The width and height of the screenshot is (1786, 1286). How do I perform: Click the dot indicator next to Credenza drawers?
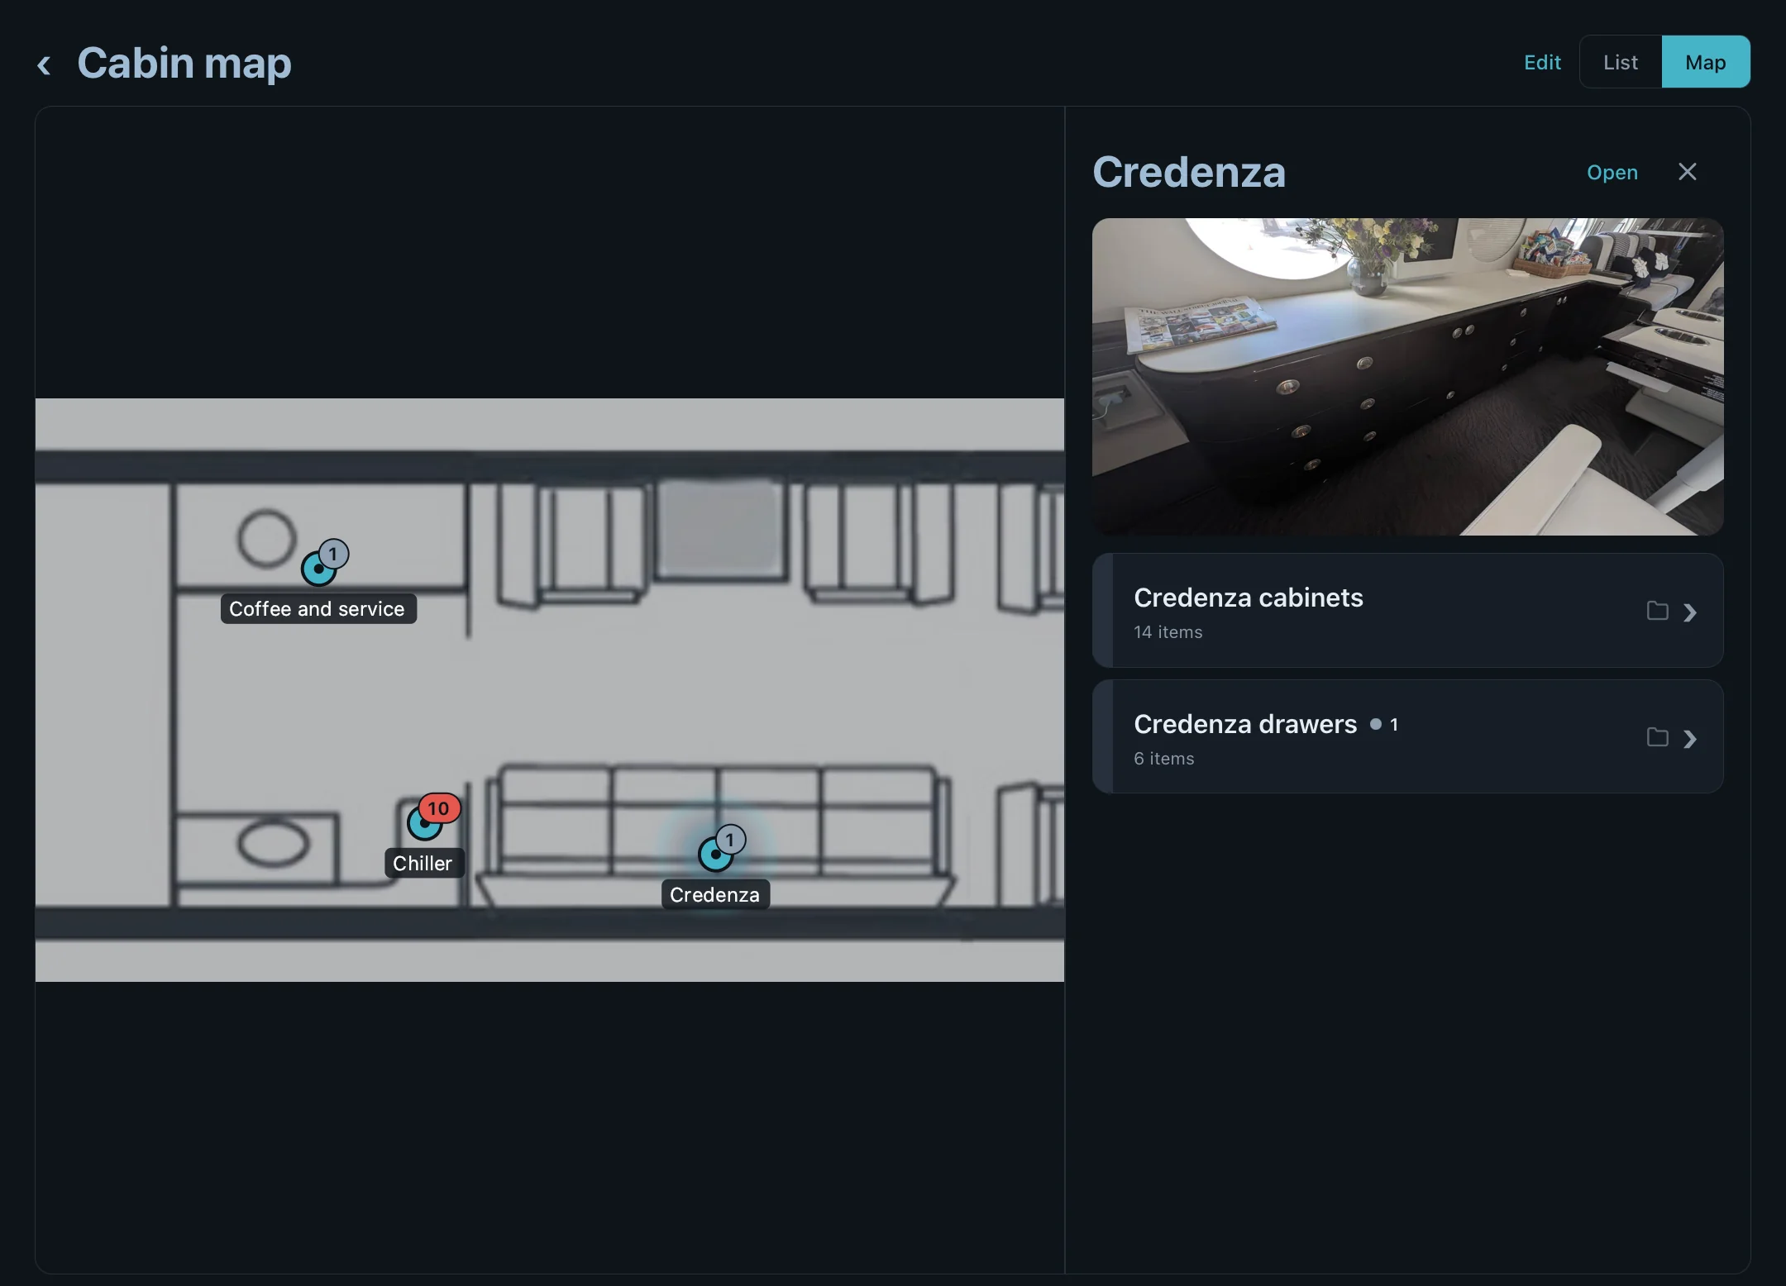(x=1376, y=724)
